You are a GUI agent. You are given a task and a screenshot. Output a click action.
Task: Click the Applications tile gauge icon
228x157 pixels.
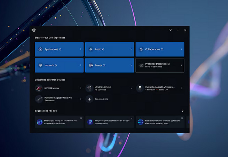coord(40,49)
